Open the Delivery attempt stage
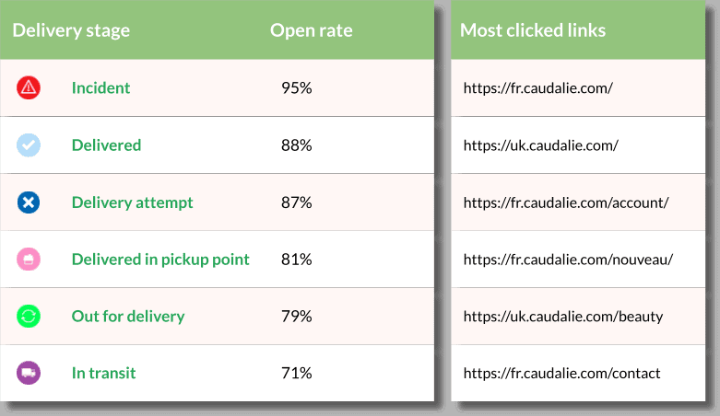The image size is (720, 416). point(132,202)
